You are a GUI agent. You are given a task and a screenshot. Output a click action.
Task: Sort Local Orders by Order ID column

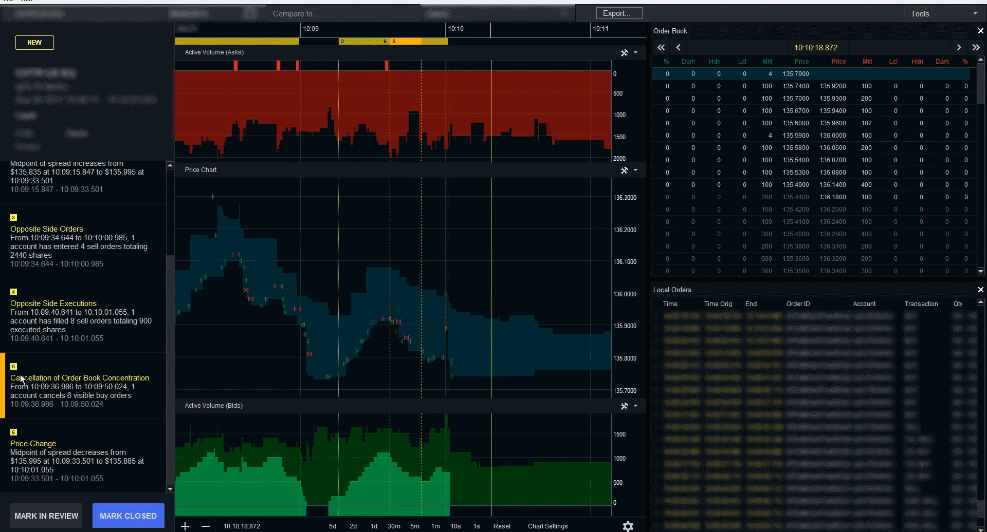tap(798, 304)
